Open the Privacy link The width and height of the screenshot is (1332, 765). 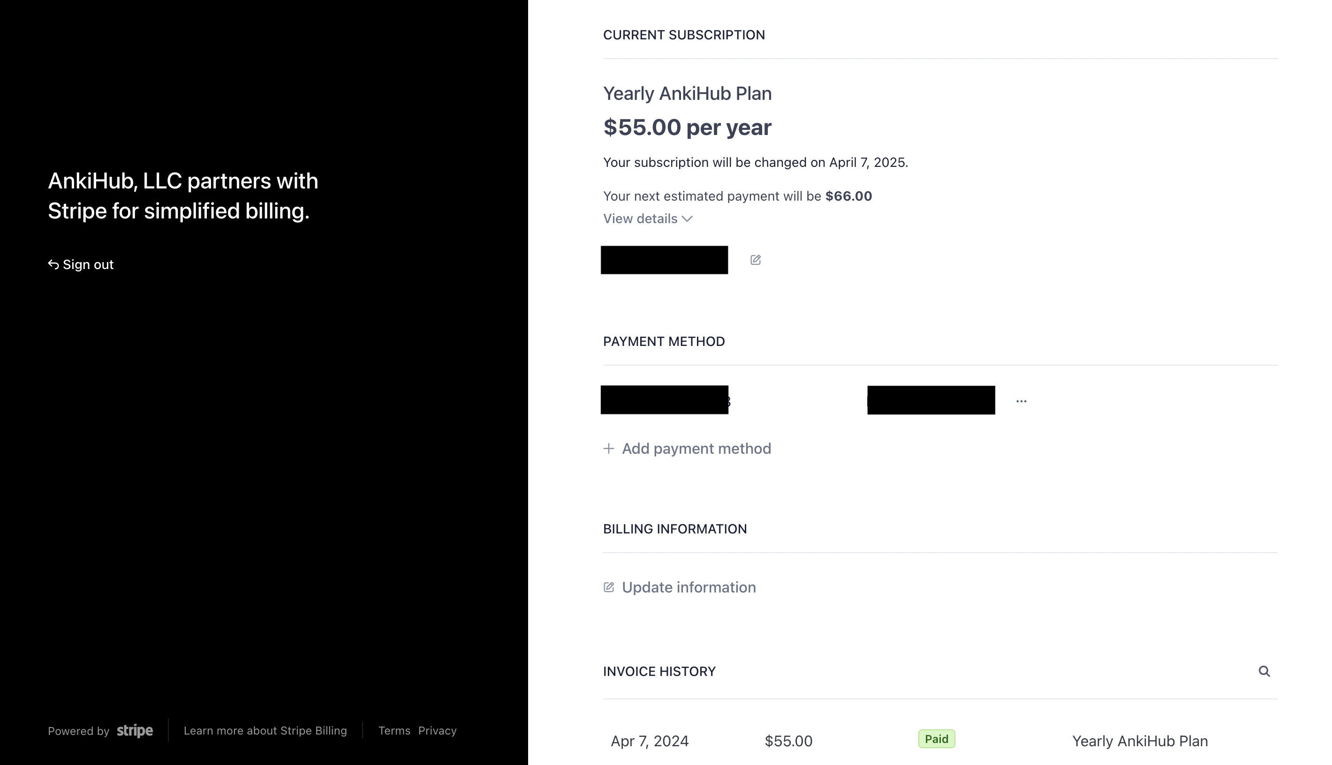(437, 730)
